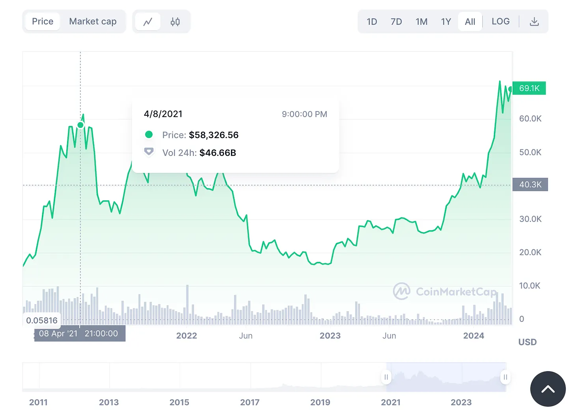Choose the 1M time range
Screen dimensions: 574x420
421,22
